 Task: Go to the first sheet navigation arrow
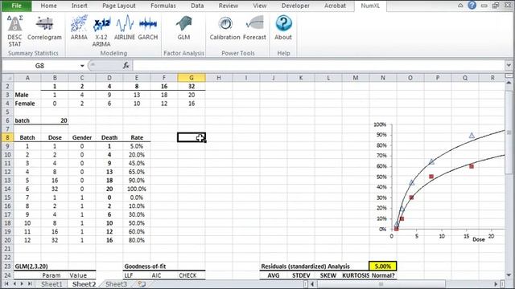coord(6,283)
